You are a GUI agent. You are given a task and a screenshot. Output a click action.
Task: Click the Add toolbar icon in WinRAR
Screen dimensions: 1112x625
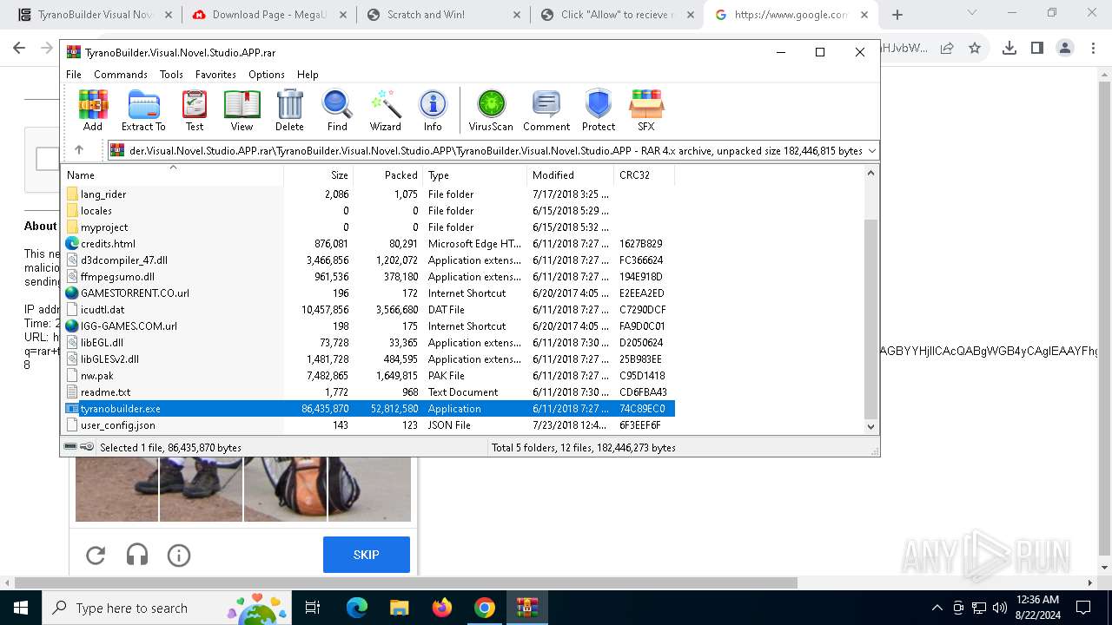93,110
